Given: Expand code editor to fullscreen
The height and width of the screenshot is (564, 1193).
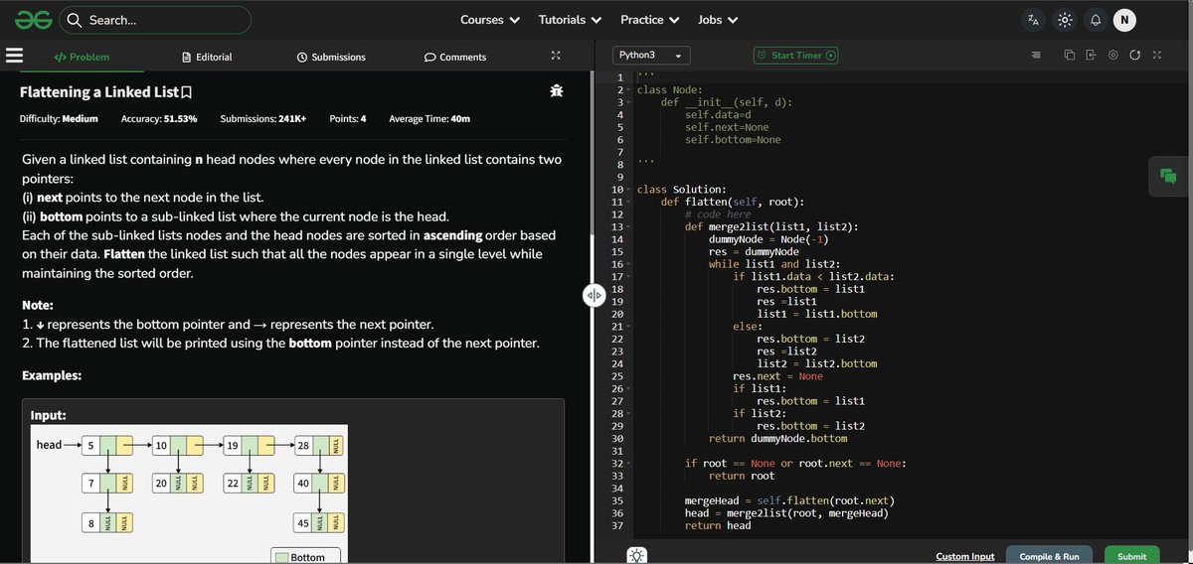Looking at the screenshot, I should [1156, 55].
